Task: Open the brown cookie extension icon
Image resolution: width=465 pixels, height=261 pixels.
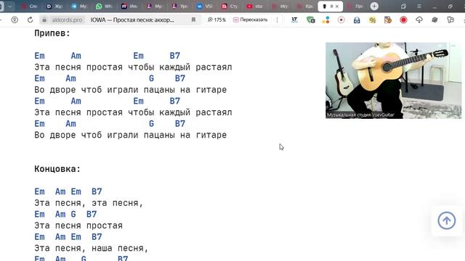Action: click(x=388, y=20)
